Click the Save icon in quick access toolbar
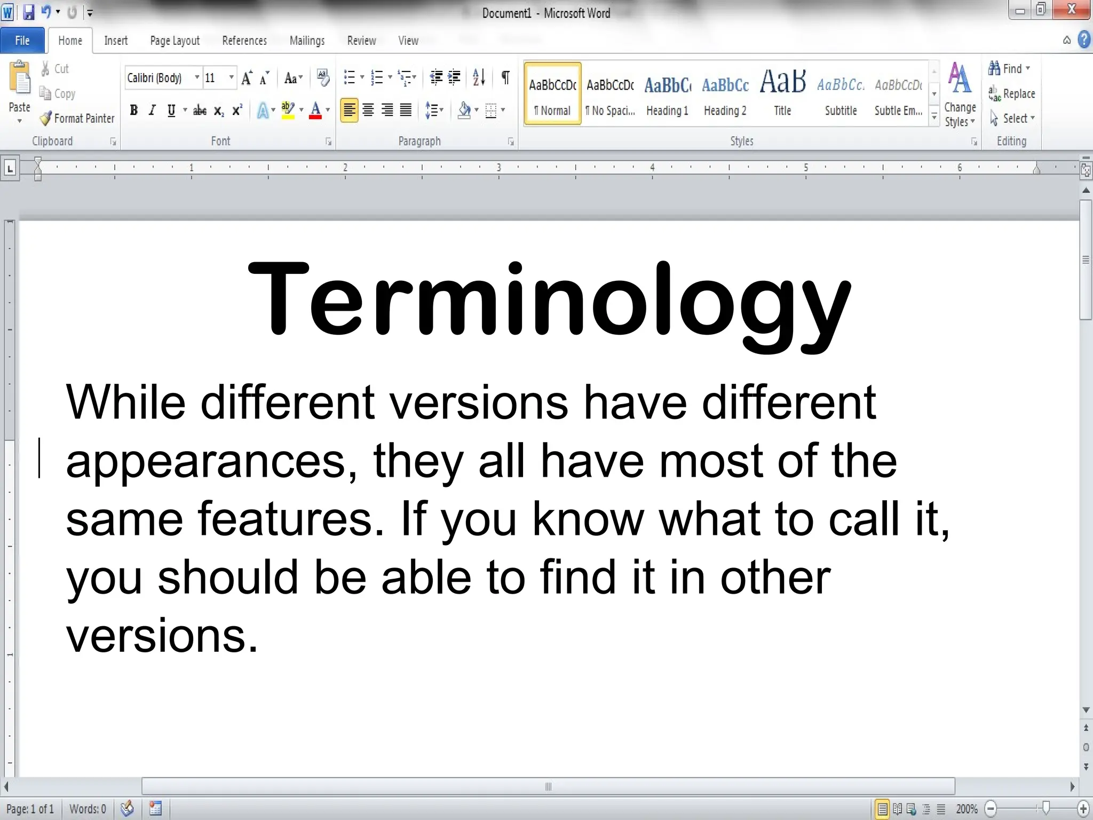This screenshot has height=820, width=1093. 28,12
